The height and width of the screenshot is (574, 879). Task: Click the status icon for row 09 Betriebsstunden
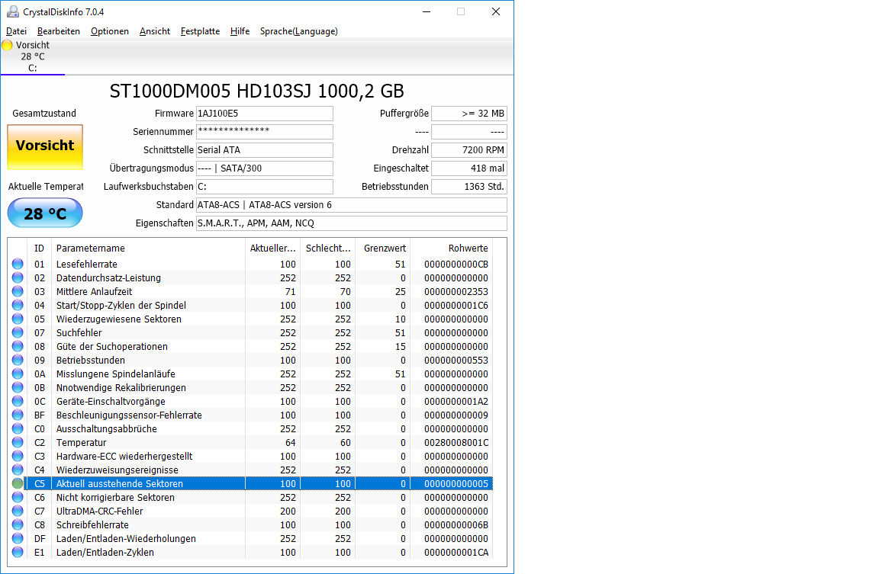18,360
